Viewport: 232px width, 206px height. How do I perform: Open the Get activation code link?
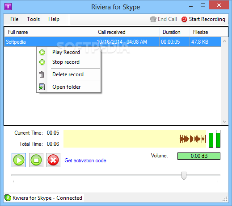coord(85,161)
